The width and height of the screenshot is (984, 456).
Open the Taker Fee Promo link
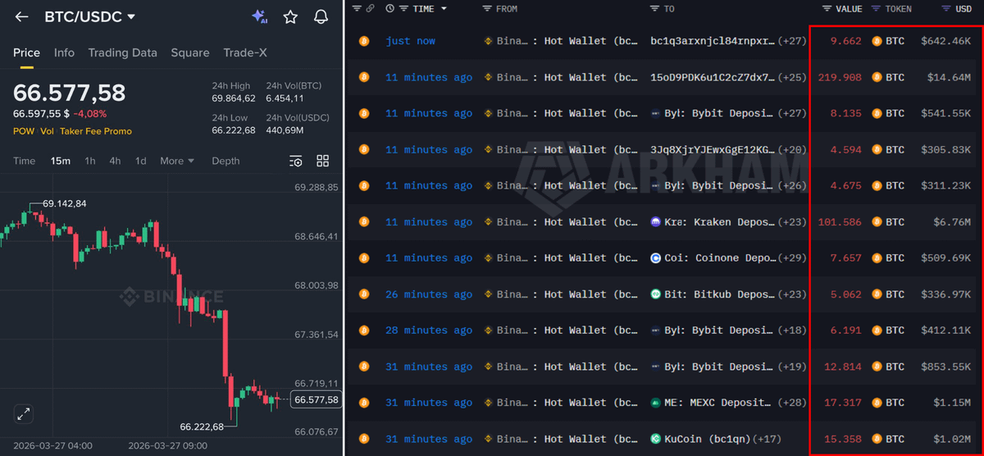point(95,131)
